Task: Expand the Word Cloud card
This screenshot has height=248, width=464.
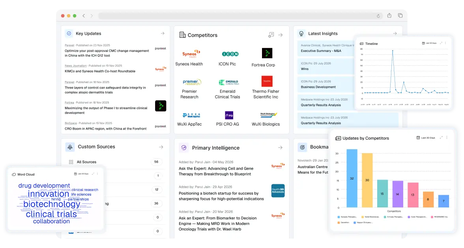Action: coord(93,174)
